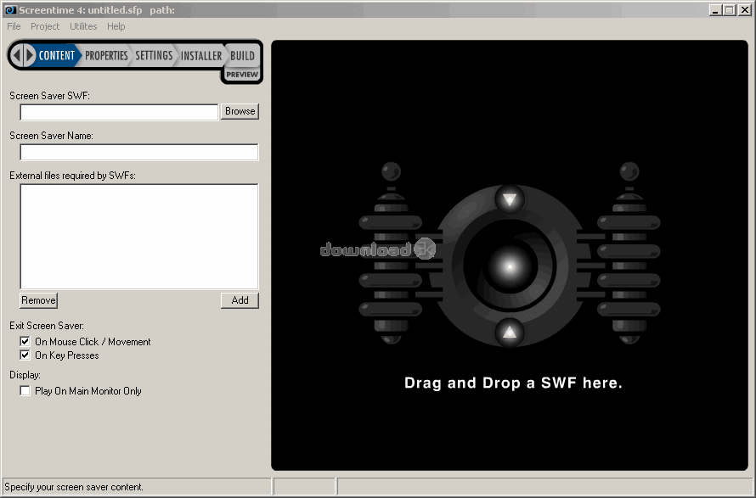Click the right arrow navigation icon

click(30, 56)
